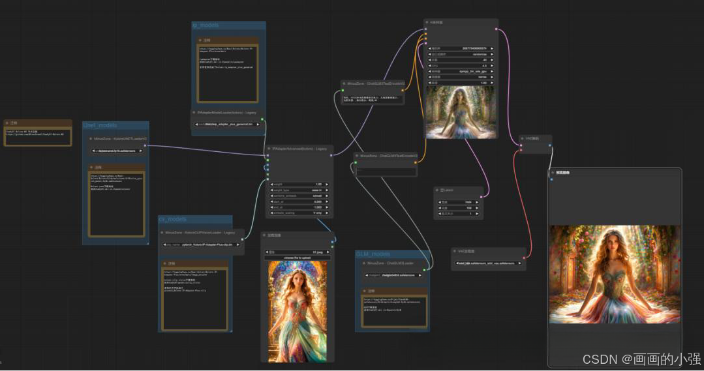
Task: Collapse the KolorsCLIPVisionLoader node via its title dot
Action: (162, 233)
